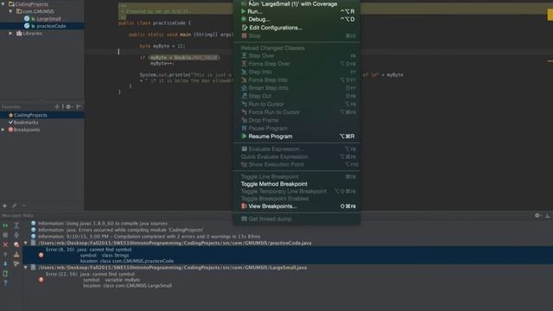Click the add favorites plus button
The width and height of the screenshot is (553, 311).
pos(4,206)
